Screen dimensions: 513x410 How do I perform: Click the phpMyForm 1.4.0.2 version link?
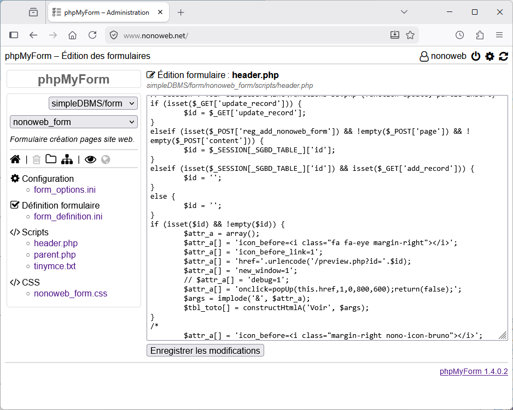(474, 371)
